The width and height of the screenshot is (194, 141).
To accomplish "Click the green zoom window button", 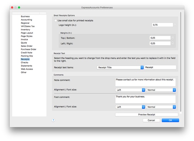I will coord(19,7).
